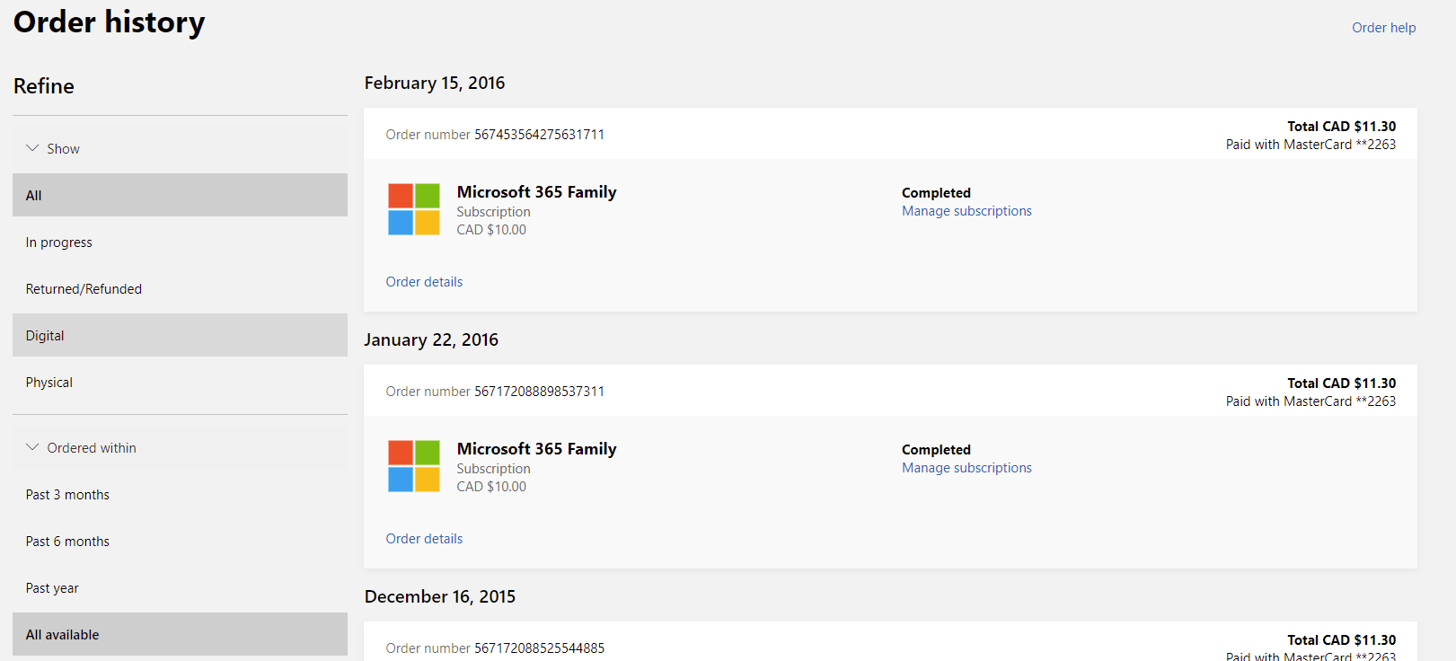Click order number 567172088898537311
The image size is (1456, 661).
[539, 392]
